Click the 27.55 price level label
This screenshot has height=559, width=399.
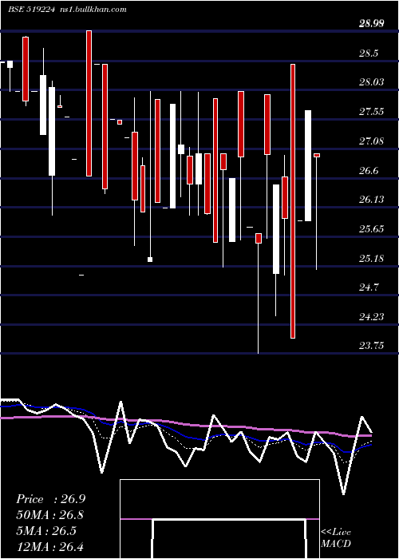pyautogui.click(x=371, y=112)
